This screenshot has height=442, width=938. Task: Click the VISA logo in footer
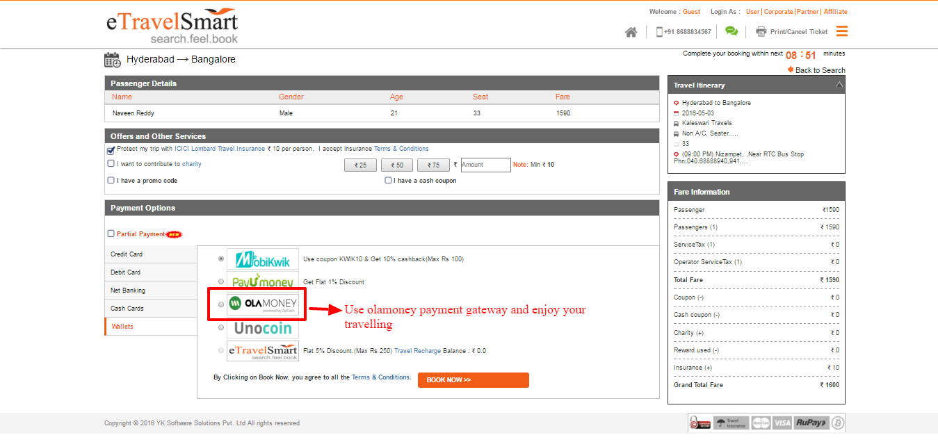coord(782,423)
